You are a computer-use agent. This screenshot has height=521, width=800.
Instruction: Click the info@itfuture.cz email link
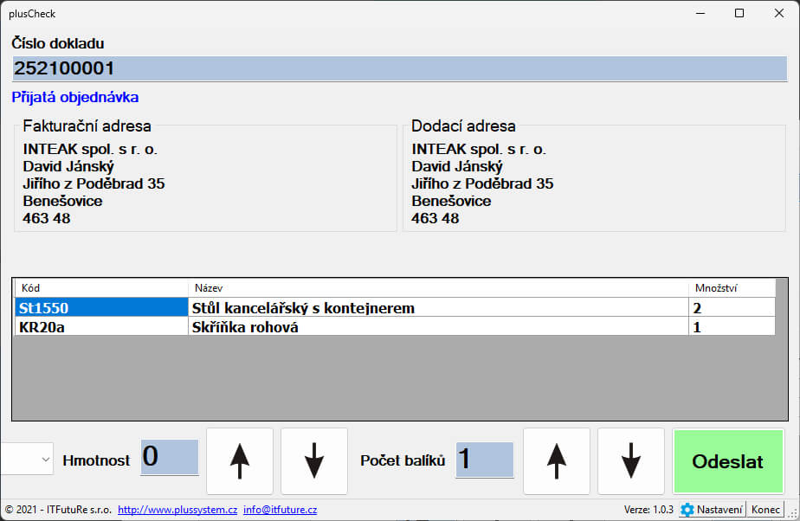coord(280,510)
